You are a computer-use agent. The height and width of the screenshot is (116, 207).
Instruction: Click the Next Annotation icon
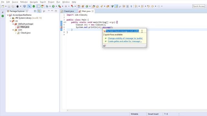136,6
